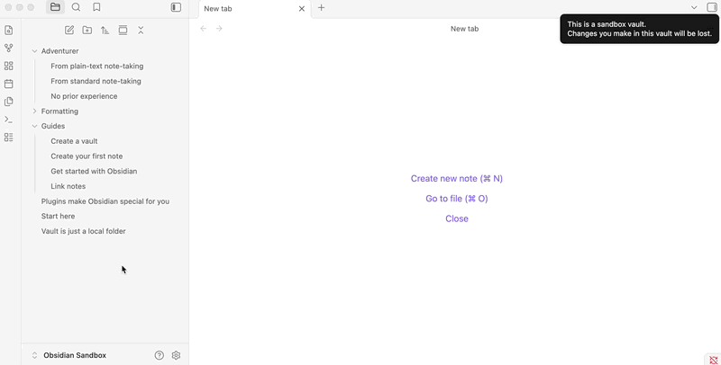Click the 'Create new note' link
721x365 pixels.
coord(456,179)
